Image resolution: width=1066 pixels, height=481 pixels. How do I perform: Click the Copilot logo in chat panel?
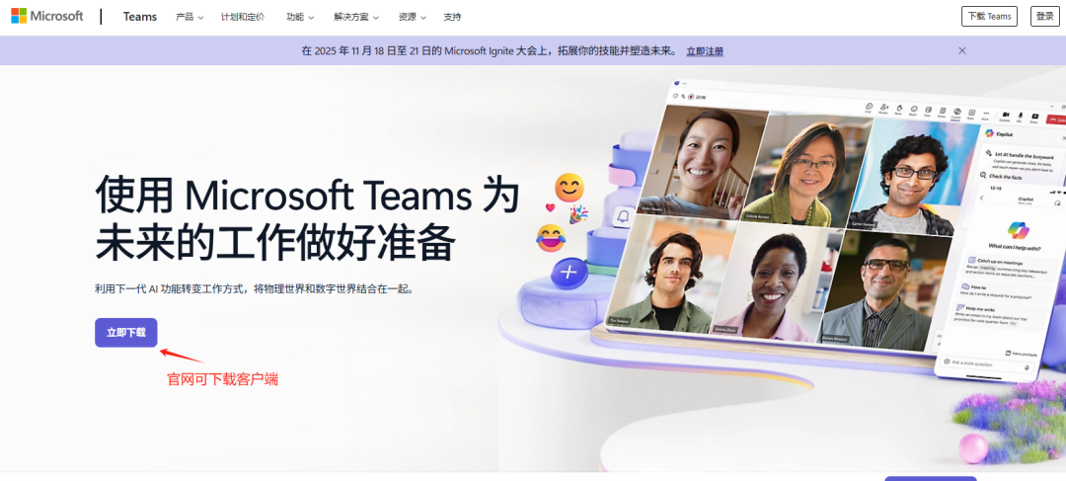pos(989,133)
